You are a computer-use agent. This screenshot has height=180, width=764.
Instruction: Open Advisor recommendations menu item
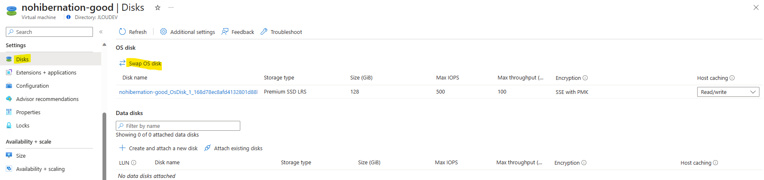pos(47,99)
